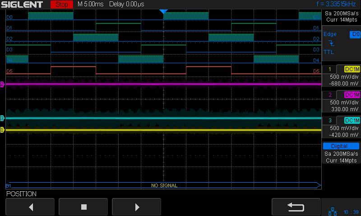The height and width of the screenshot is (216, 361).
Task: Click the channel 2 magenta ground marker
Action: click(x=2, y=84)
